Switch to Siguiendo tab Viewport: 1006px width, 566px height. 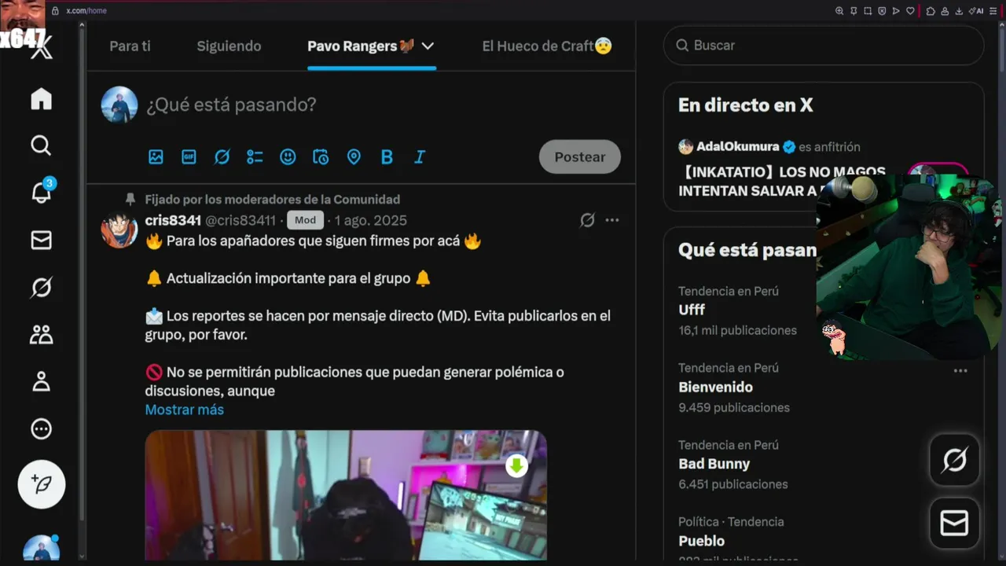coord(229,46)
